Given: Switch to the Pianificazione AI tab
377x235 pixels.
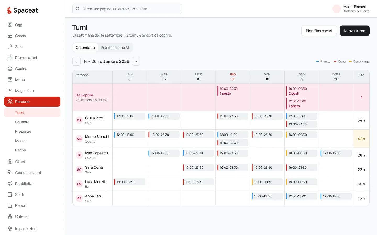Looking at the screenshot, I should (115, 48).
